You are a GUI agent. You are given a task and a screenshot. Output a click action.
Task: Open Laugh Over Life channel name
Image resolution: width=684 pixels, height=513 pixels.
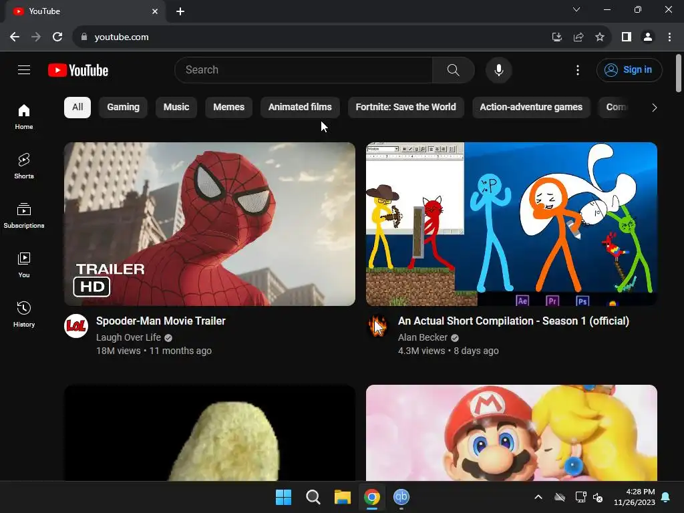pyautogui.click(x=128, y=337)
